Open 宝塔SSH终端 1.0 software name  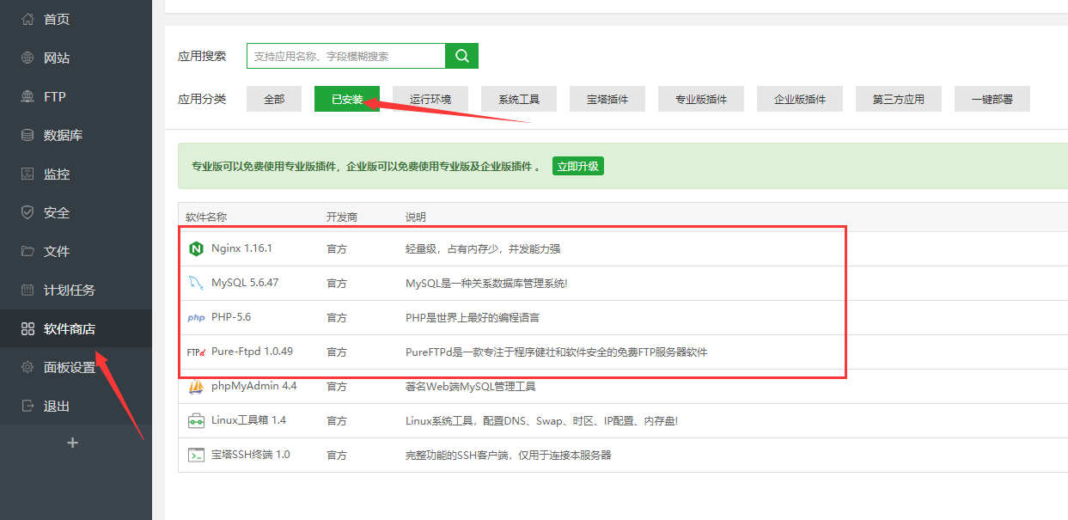[x=251, y=455]
